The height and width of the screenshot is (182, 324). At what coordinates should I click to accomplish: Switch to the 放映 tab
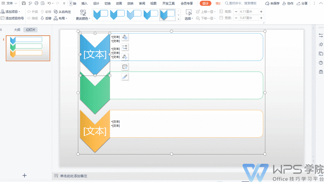[x=130, y=4]
